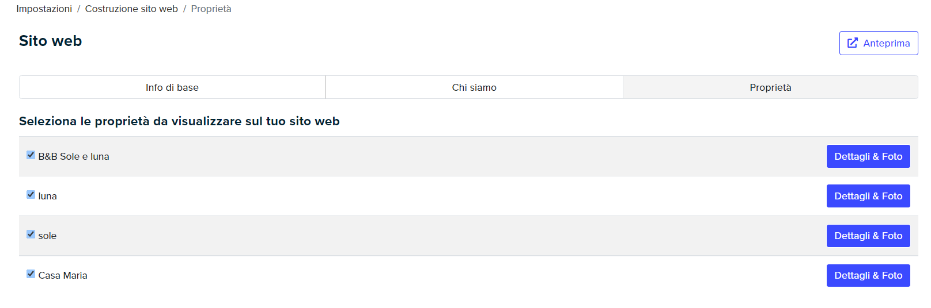Select the Proprietà breadcrumb item

pyautogui.click(x=211, y=9)
